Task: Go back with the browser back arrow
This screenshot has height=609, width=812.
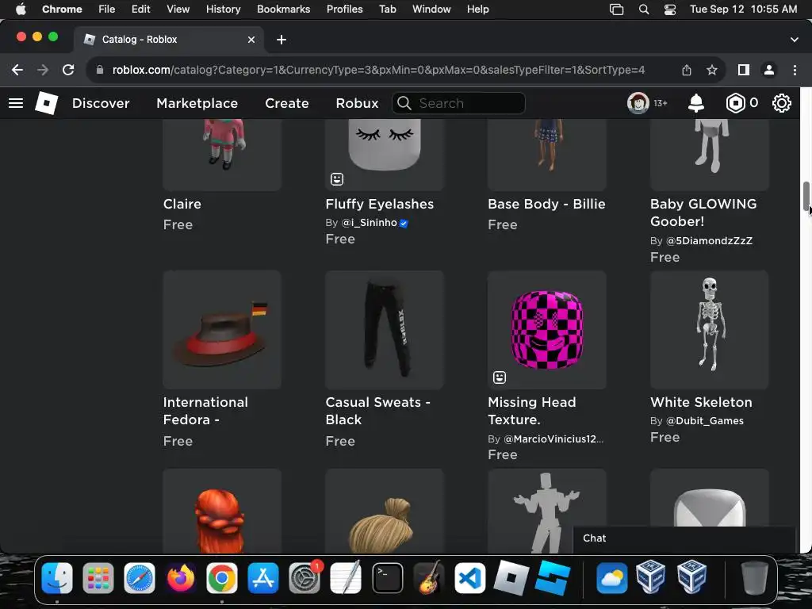Action: pos(17,70)
